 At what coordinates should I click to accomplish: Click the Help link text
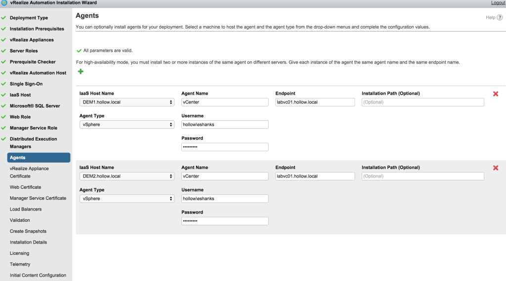(490, 17)
